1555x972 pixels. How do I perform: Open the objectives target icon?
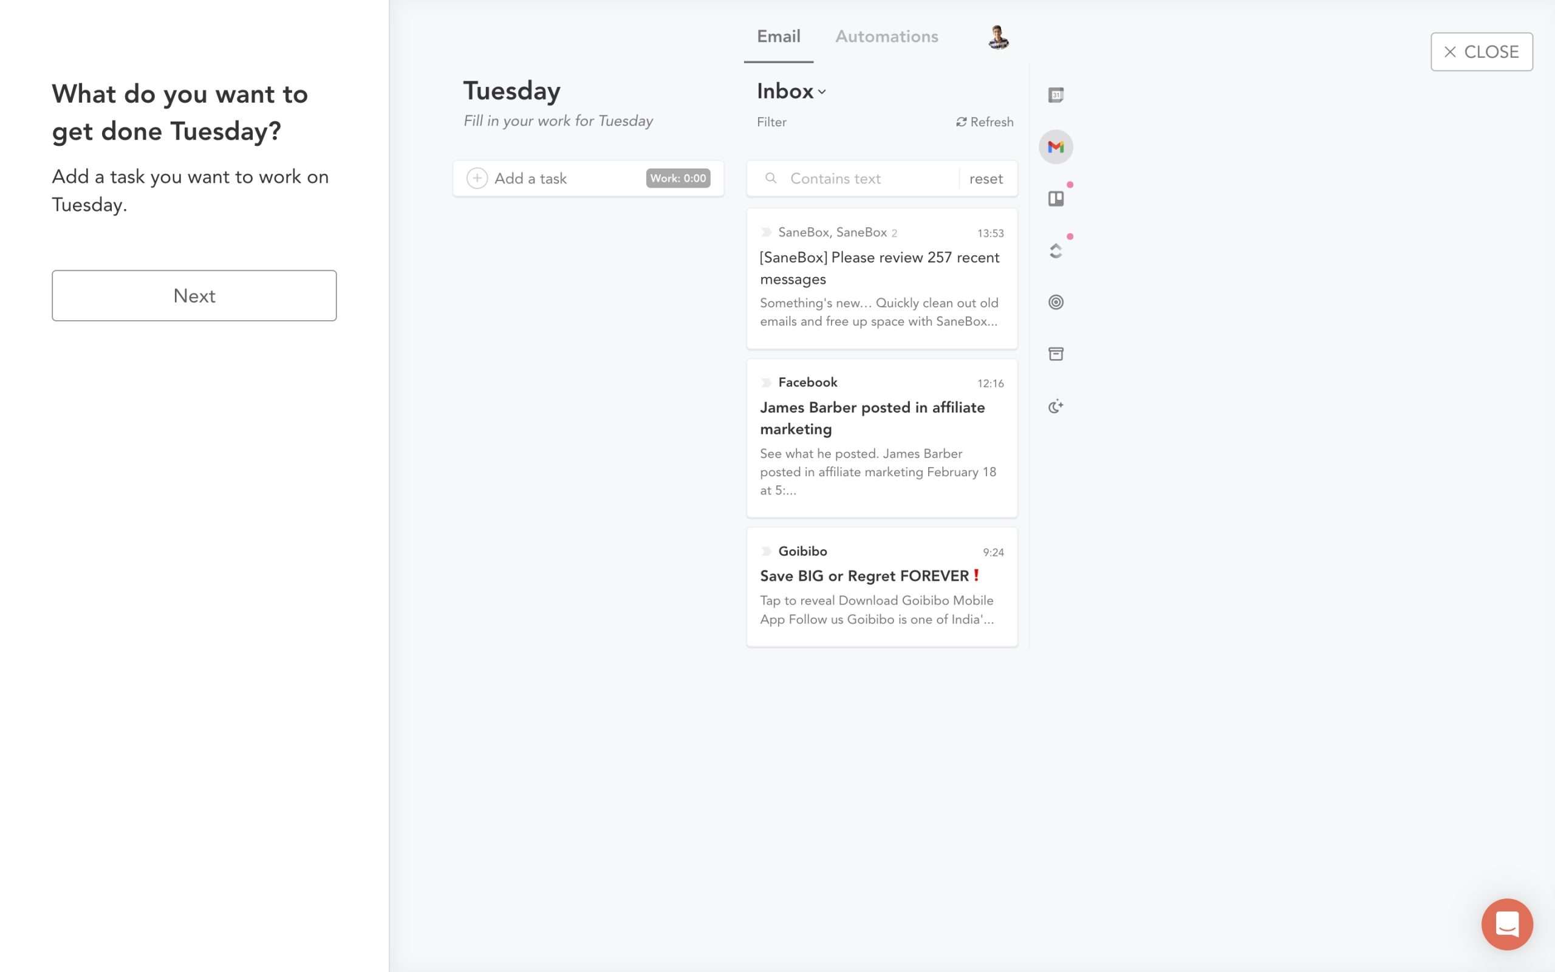click(1056, 302)
